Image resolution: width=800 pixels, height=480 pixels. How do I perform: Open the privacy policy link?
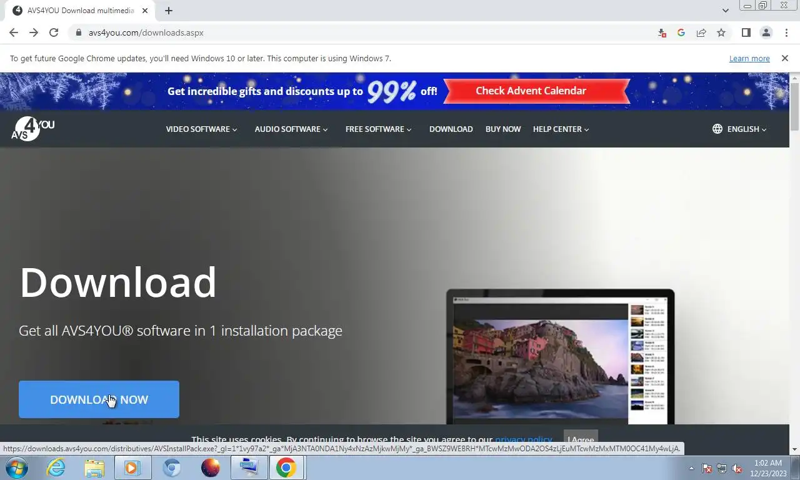pos(524,439)
